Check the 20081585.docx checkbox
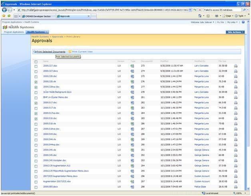The image size is (251, 196). click(36, 187)
